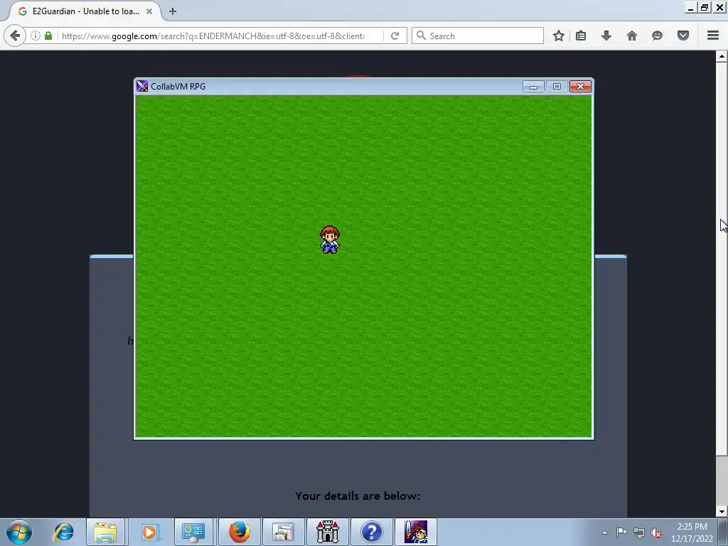Viewport: 728px width, 546px height.
Task: Close the CollabVM RPG window
Action: coord(580,86)
